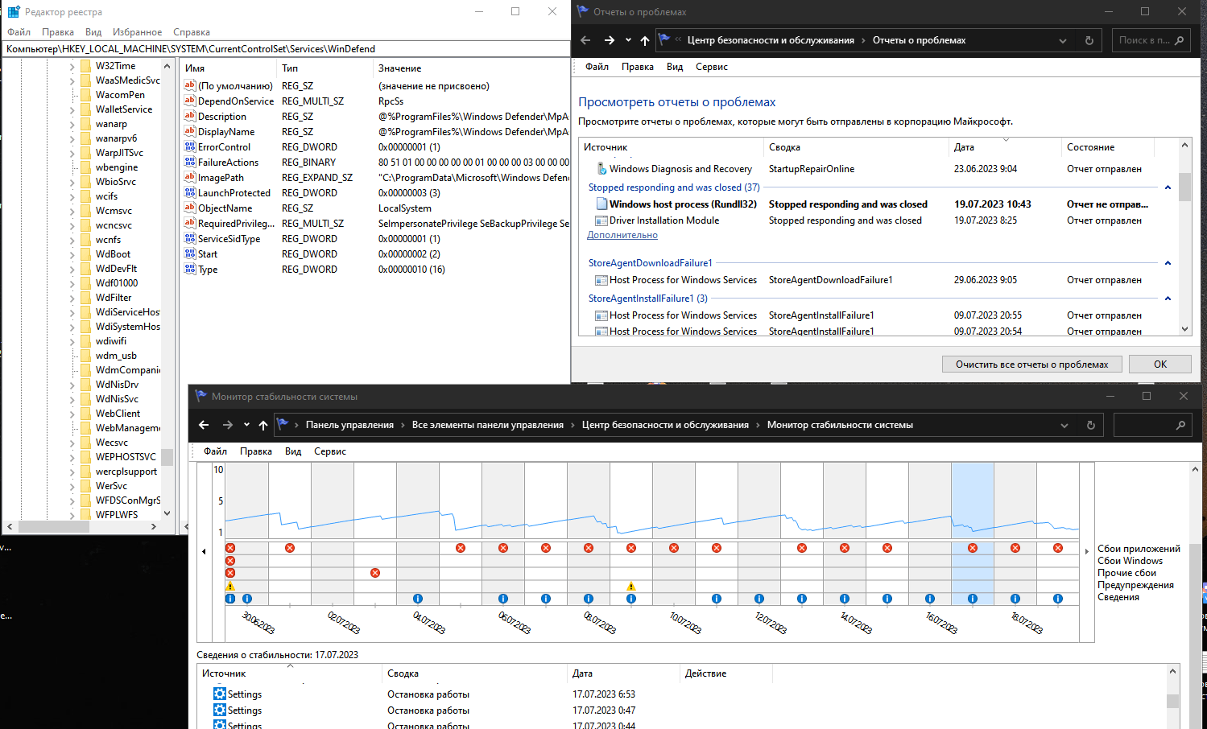Click the forward arrow in Problem Reports window
Image resolution: width=1207 pixels, height=729 pixels.
click(610, 40)
